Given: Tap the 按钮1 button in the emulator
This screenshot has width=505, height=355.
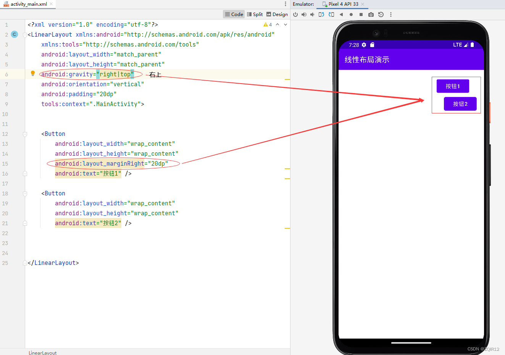Looking at the screenshot, I should 453,86.
